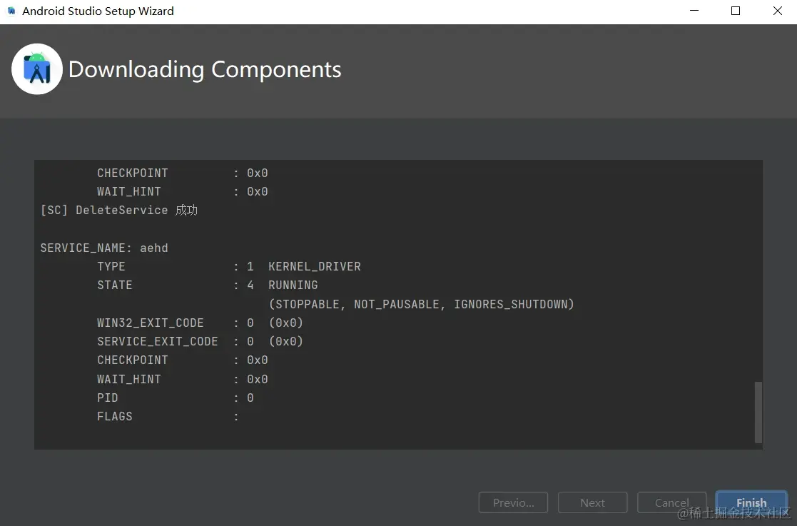
Task: Click the 'WIN32_EXIT_CODE' line
Action: pyautogui.click(x=200, y=323)
